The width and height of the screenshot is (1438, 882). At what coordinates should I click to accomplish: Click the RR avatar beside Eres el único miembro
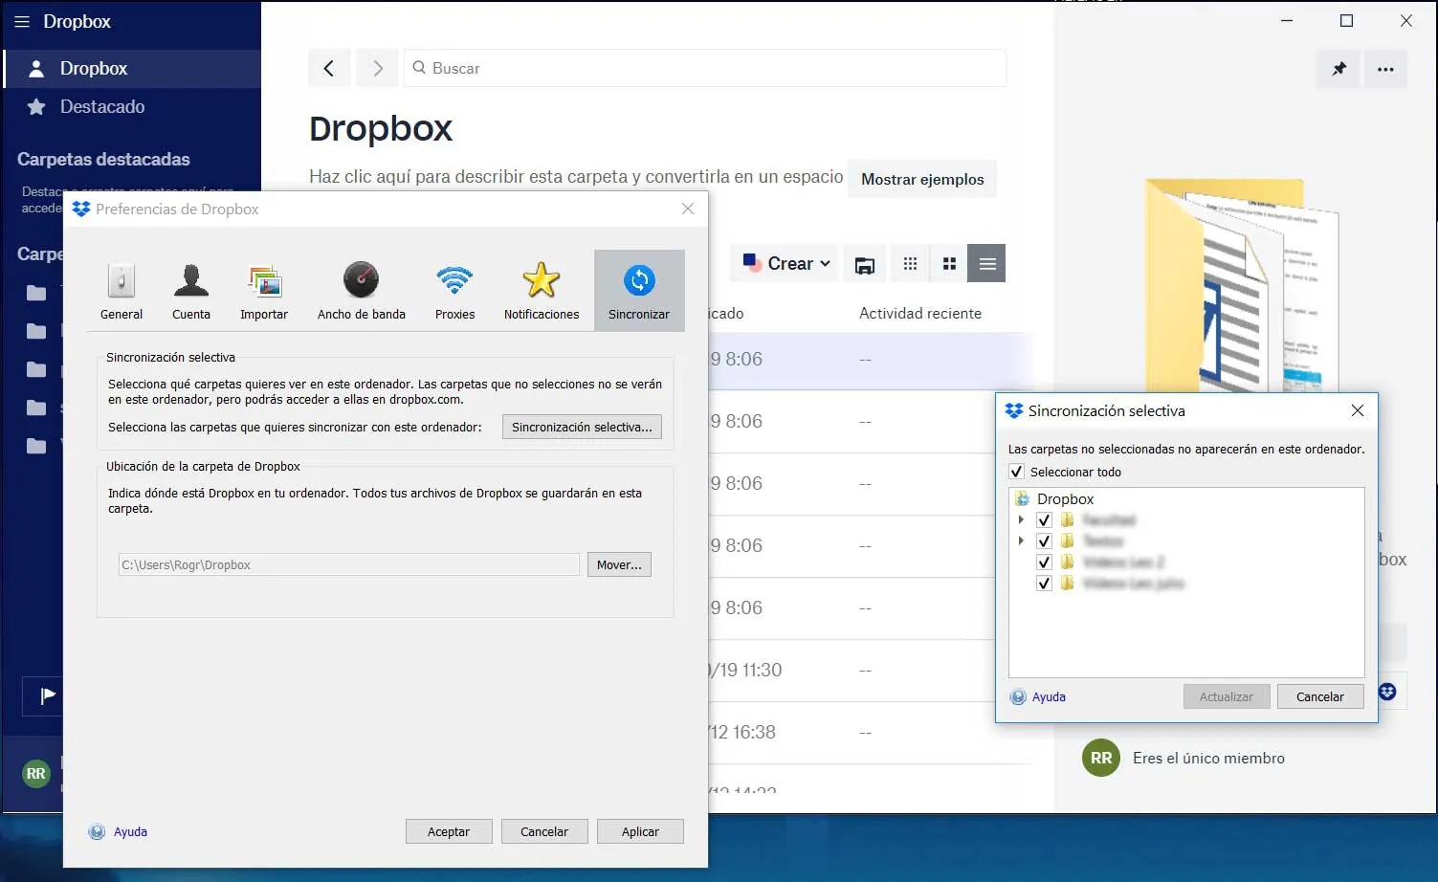[1101, 758]
